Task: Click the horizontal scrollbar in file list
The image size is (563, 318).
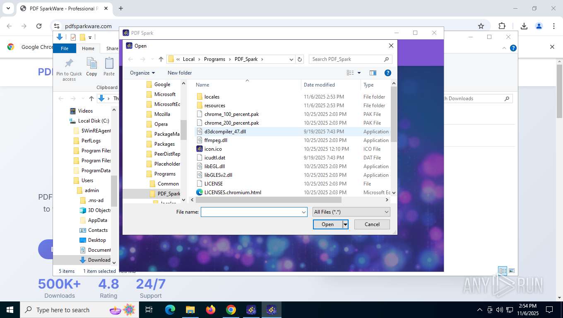Action: pyautogui.click(x=268, y=200)
